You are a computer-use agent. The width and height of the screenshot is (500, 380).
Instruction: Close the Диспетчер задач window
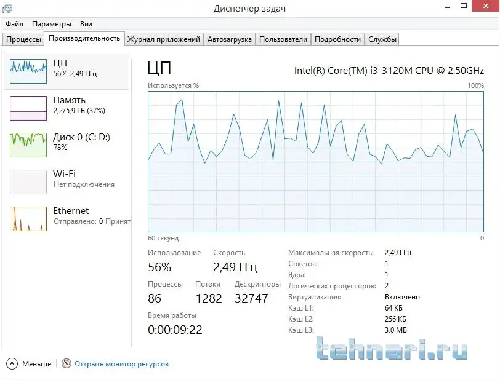[x=485, y=6]
